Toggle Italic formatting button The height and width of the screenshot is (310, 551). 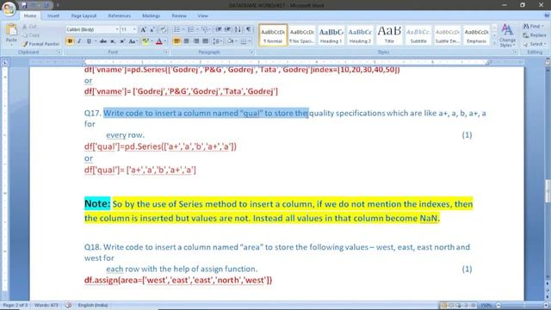coord(79,41)
